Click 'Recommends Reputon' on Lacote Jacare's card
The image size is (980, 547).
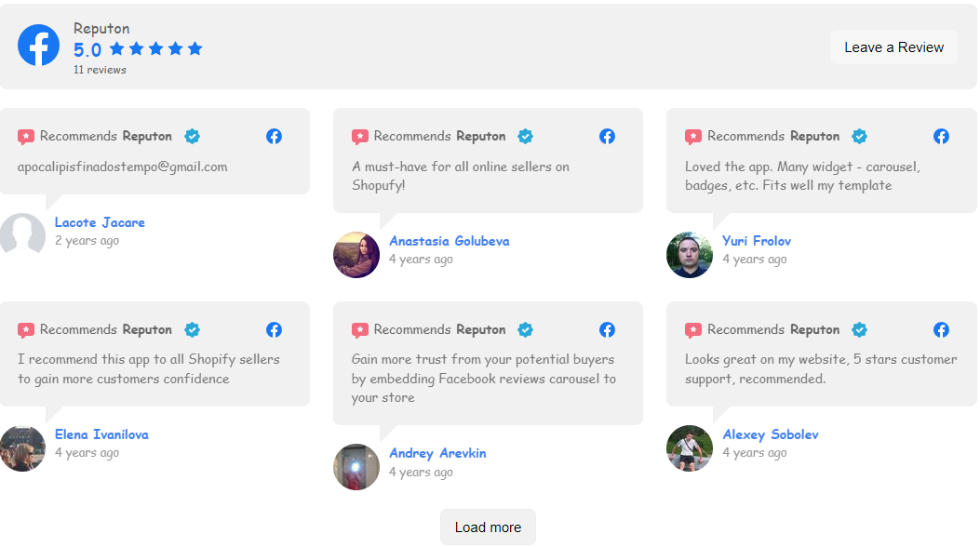(x=105, y=136)
